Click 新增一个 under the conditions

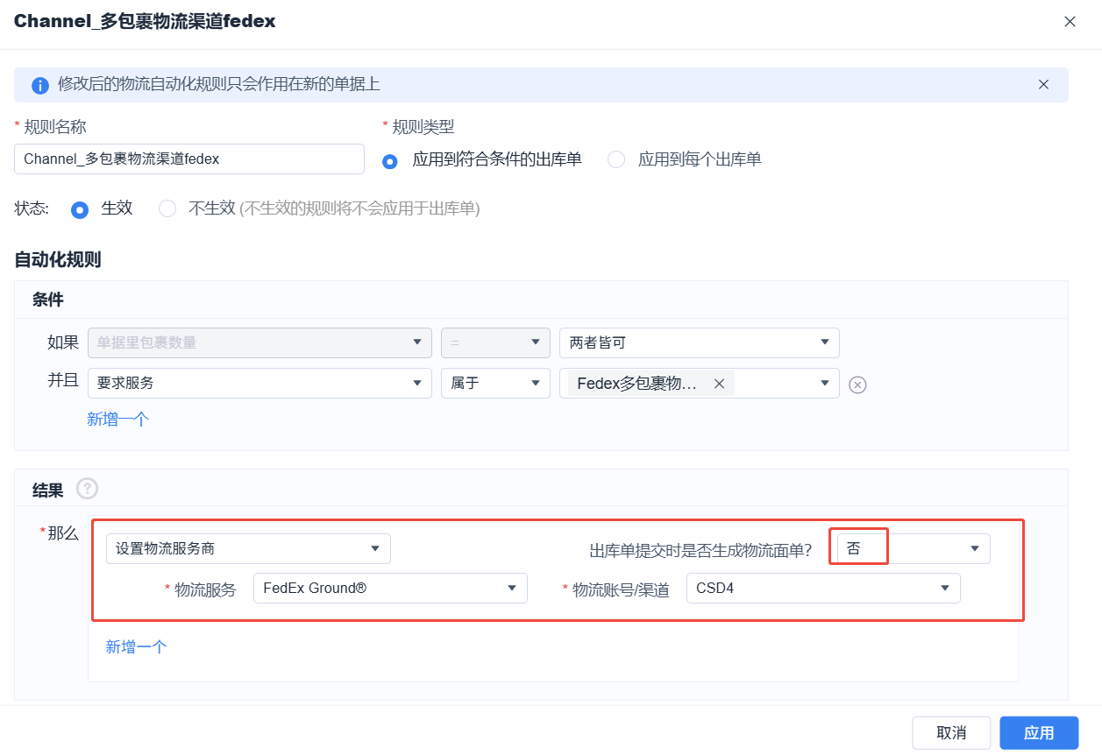(x=118, y=420)
